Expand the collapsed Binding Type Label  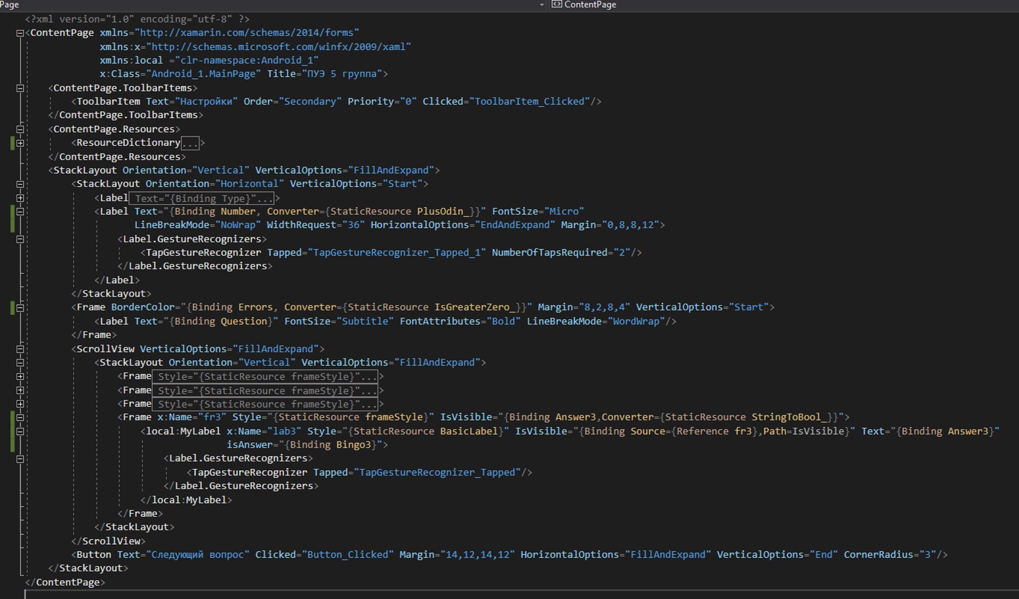coord(20,198)
